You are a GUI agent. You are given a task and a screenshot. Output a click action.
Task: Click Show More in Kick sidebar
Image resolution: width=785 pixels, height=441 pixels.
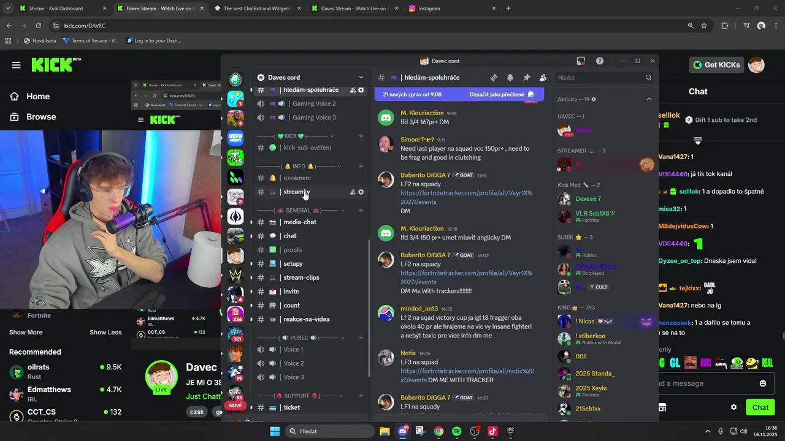tap(26, 333)
